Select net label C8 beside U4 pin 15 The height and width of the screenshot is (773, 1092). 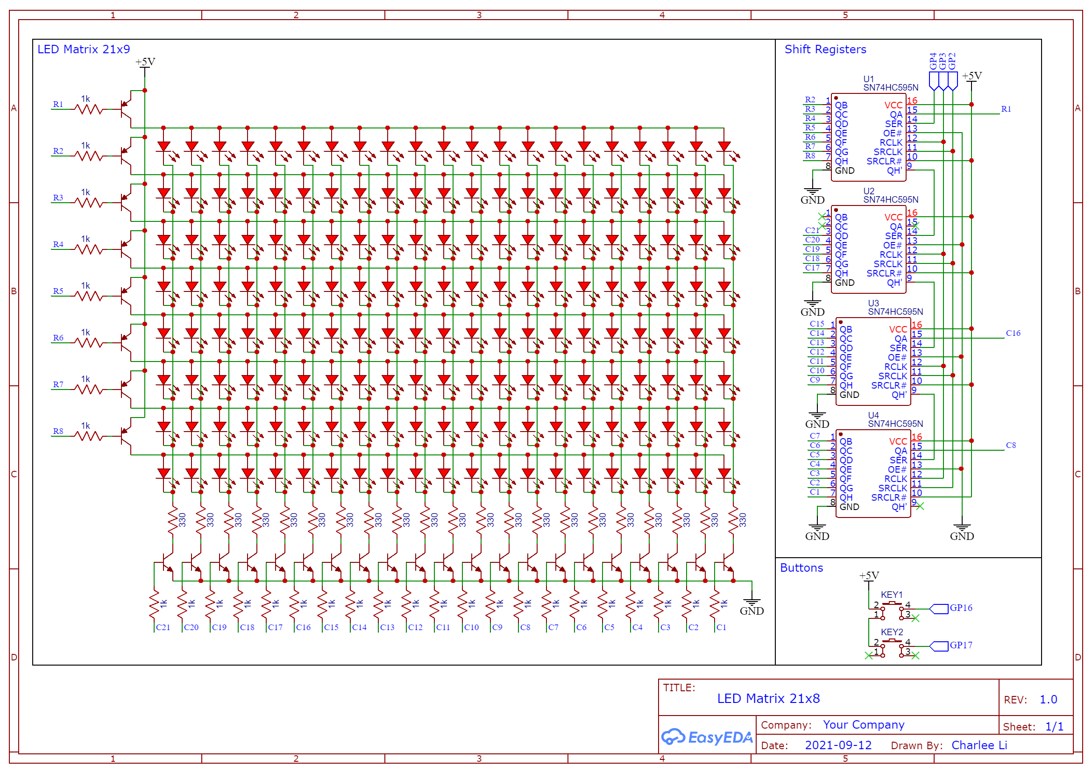tap(1011, 446)
